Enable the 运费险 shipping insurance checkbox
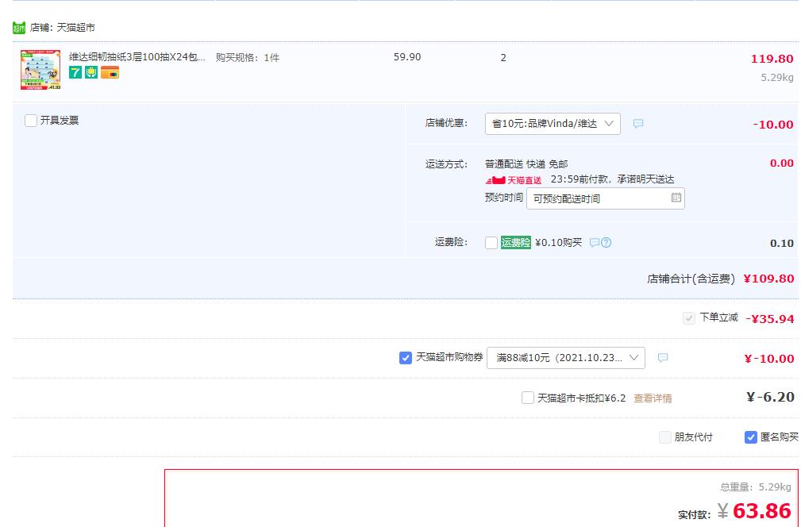 tap(491, 243)
